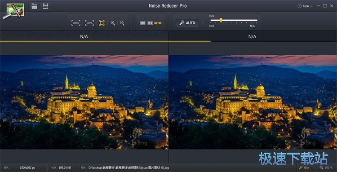Set zoom to 100% view
The width and height of the screenshot is (337, 172).
tap(89, 23)
